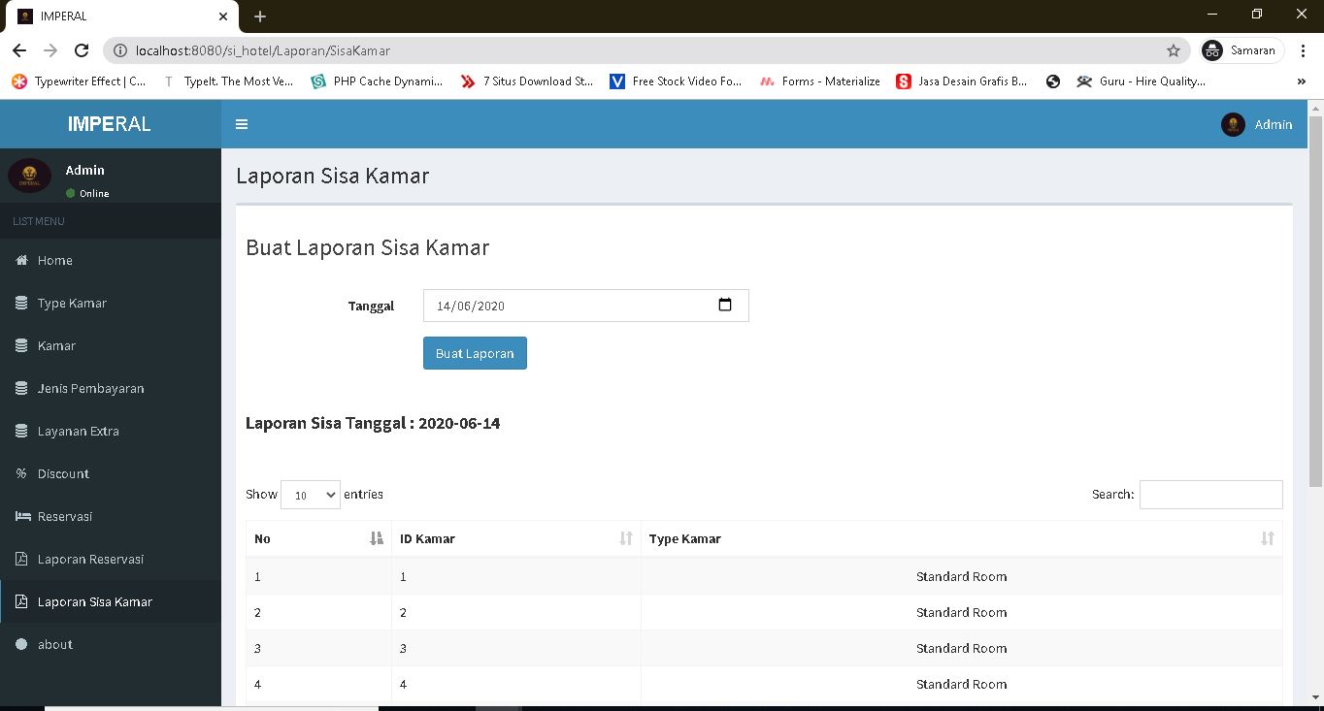
Task: Switch to the IMPERAL browser tab
Action: [116, 16]
